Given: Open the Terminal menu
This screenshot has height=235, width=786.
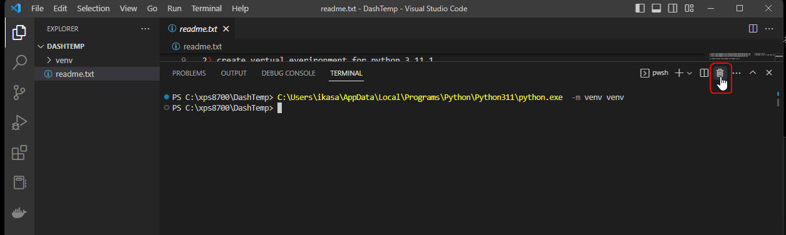Looking at the screenshot, I should (207, 9).
